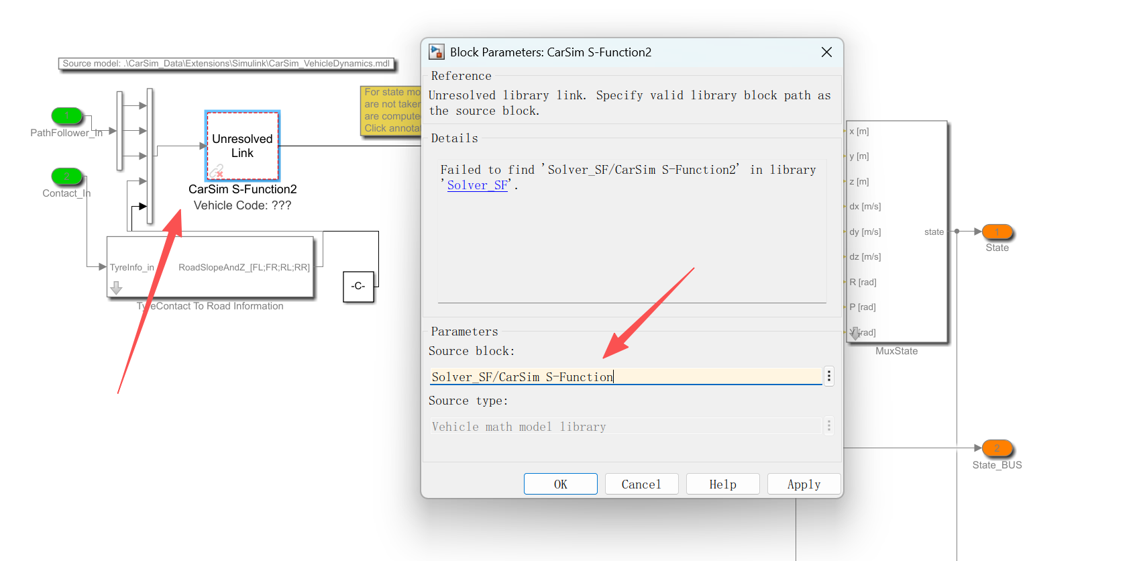The image size is (1141, 561).
Task: Select the State outport block
Action: pos(997,232)
